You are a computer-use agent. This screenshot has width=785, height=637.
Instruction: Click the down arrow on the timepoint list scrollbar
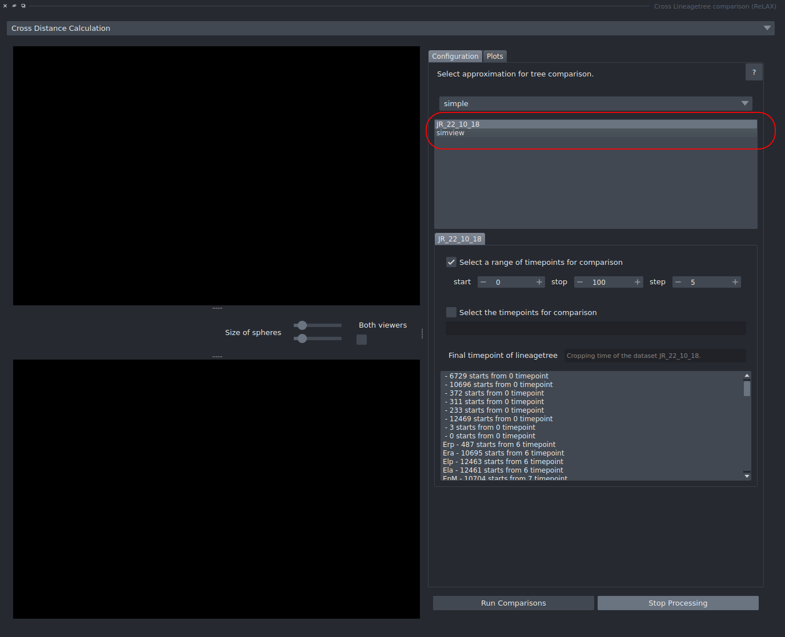tap(747, 475)
